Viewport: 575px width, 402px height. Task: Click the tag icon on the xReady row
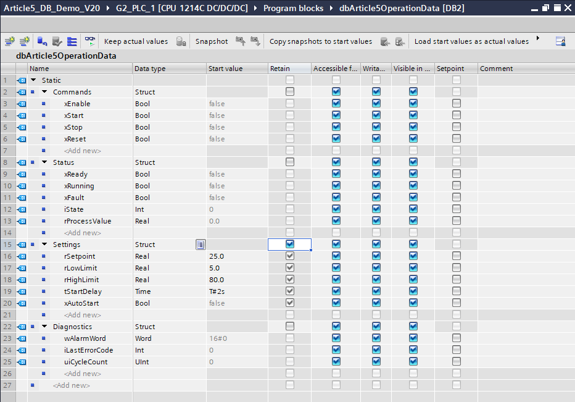pos(22,174)
